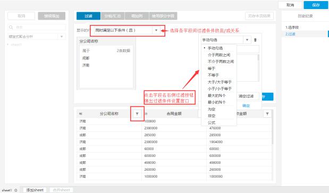This screenshot has width=329, height=193.
Task: Switch to the 过滤 tab
Action: pos(88,16)
